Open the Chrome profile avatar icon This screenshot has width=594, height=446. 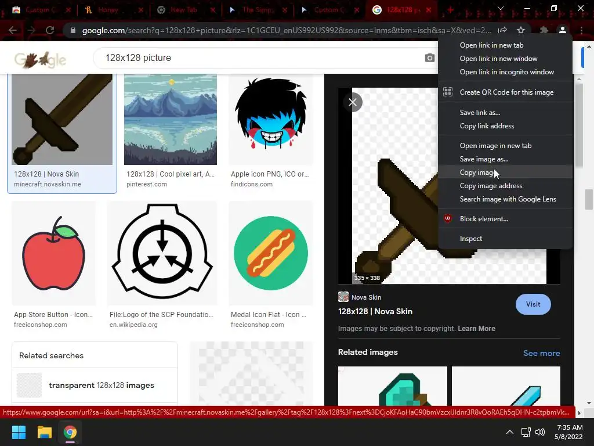click(563, 30)
